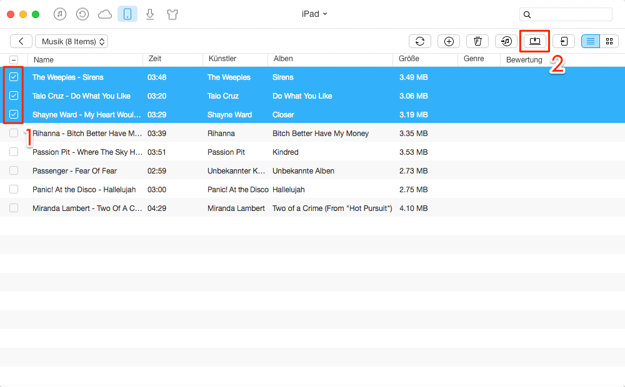Sort by Künstler column header
The height and width of the screenshot is (387, 625).
(236, 60)
